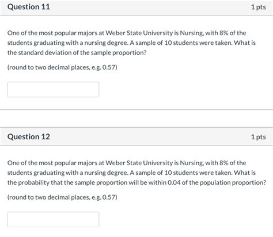
Task: Click the Question 12 answer input box
Action: point(53,219)
